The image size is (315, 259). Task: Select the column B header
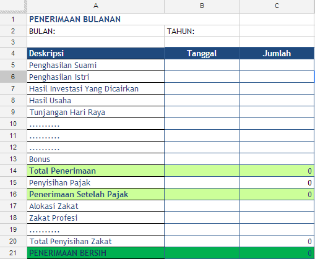pos(202,6)
